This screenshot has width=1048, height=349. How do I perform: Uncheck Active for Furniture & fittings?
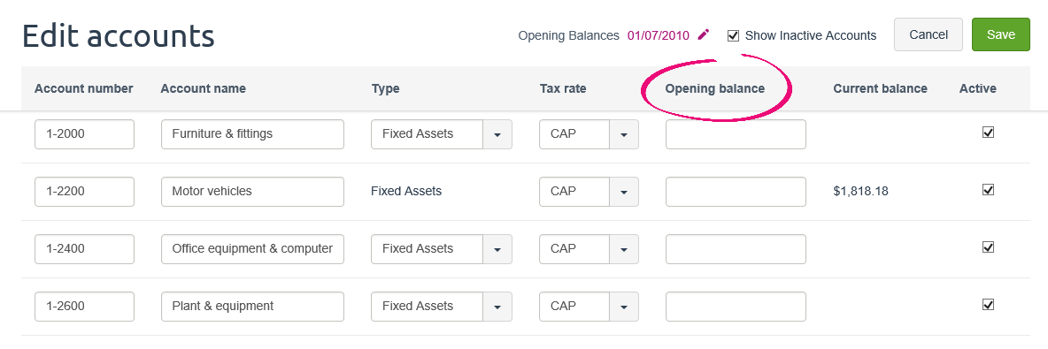988,133
